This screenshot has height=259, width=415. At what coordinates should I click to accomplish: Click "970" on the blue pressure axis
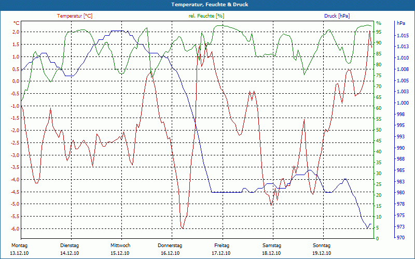400,238
